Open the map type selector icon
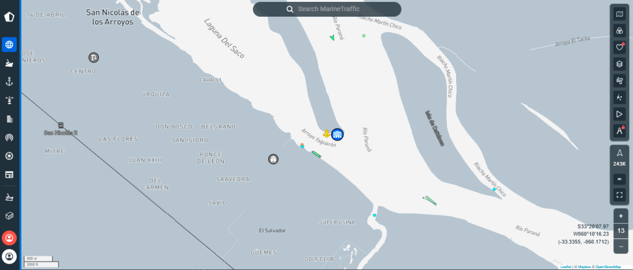Image resolution: width=633 pixels, height=270 pixels. (x=619, y=15)
